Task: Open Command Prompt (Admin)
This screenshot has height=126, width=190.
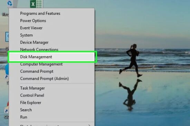Action: pos(51,79)
